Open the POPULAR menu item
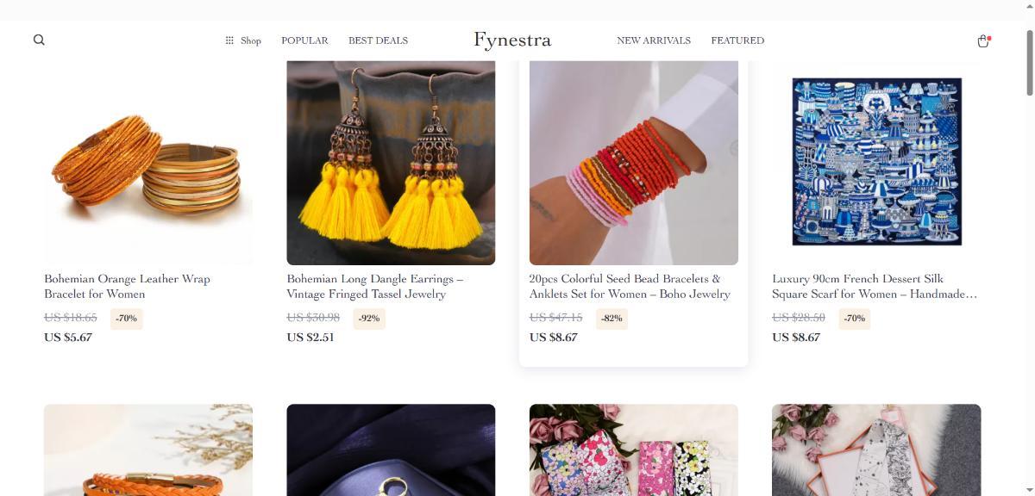Viewport: 1035px width, 496px height. (x=304, y=40)
